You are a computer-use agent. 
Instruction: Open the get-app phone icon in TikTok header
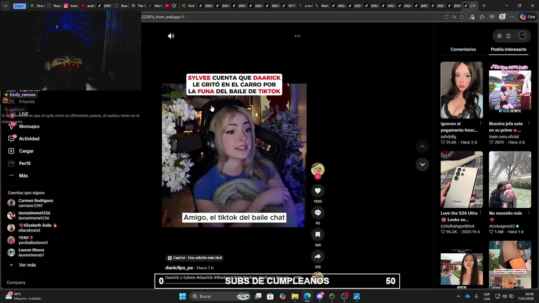[x=508, y=36]
